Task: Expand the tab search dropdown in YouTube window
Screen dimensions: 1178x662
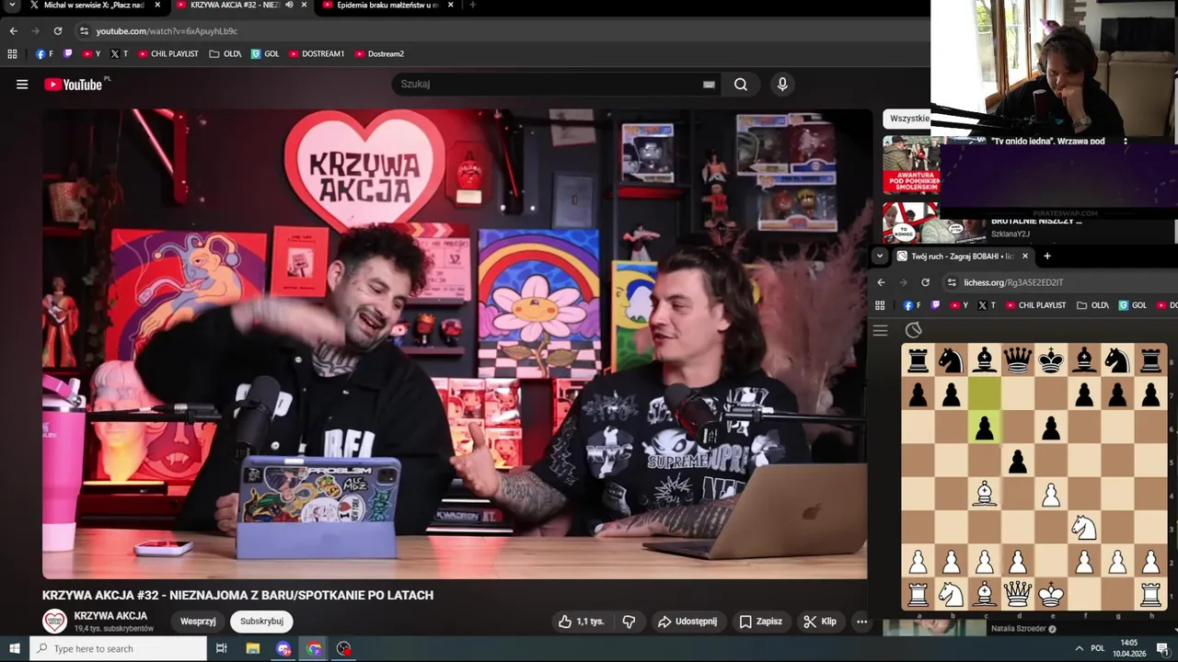Action: (10, 5)
